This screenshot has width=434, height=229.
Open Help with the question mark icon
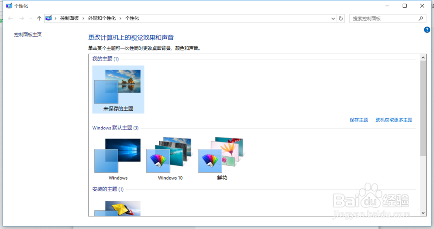point(427,30)
